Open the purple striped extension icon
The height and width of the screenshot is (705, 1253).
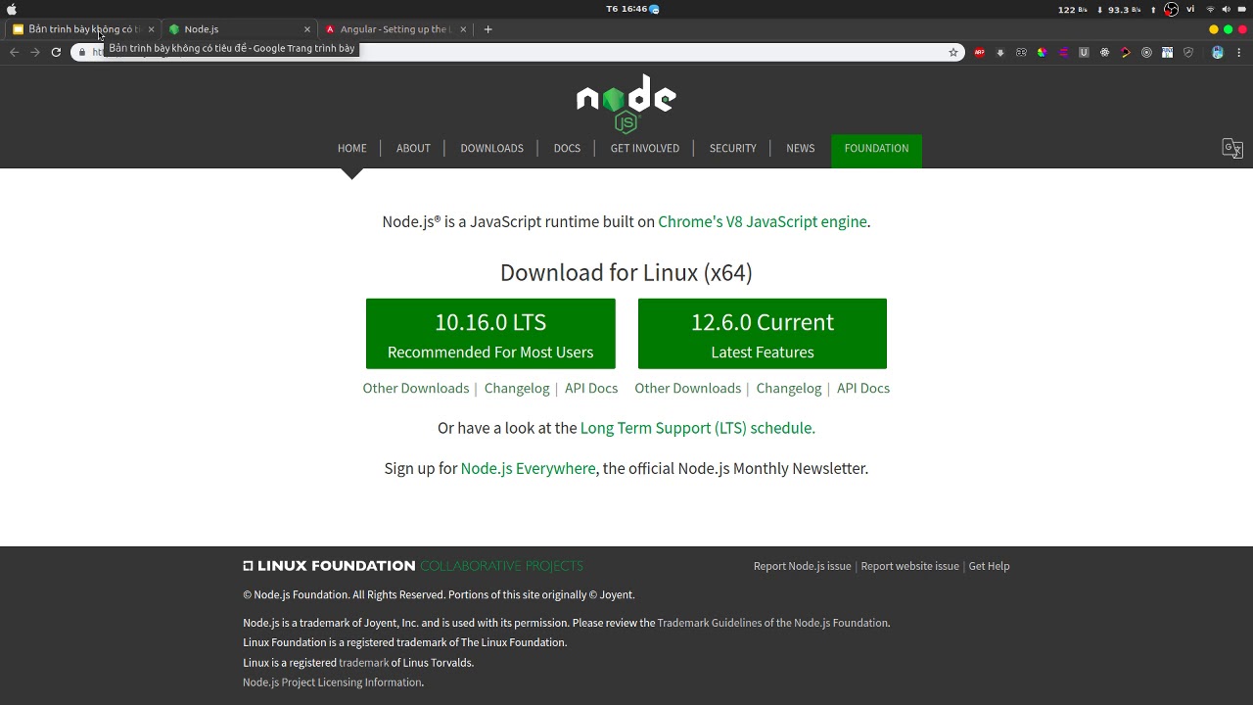(x=1063, y=53)
